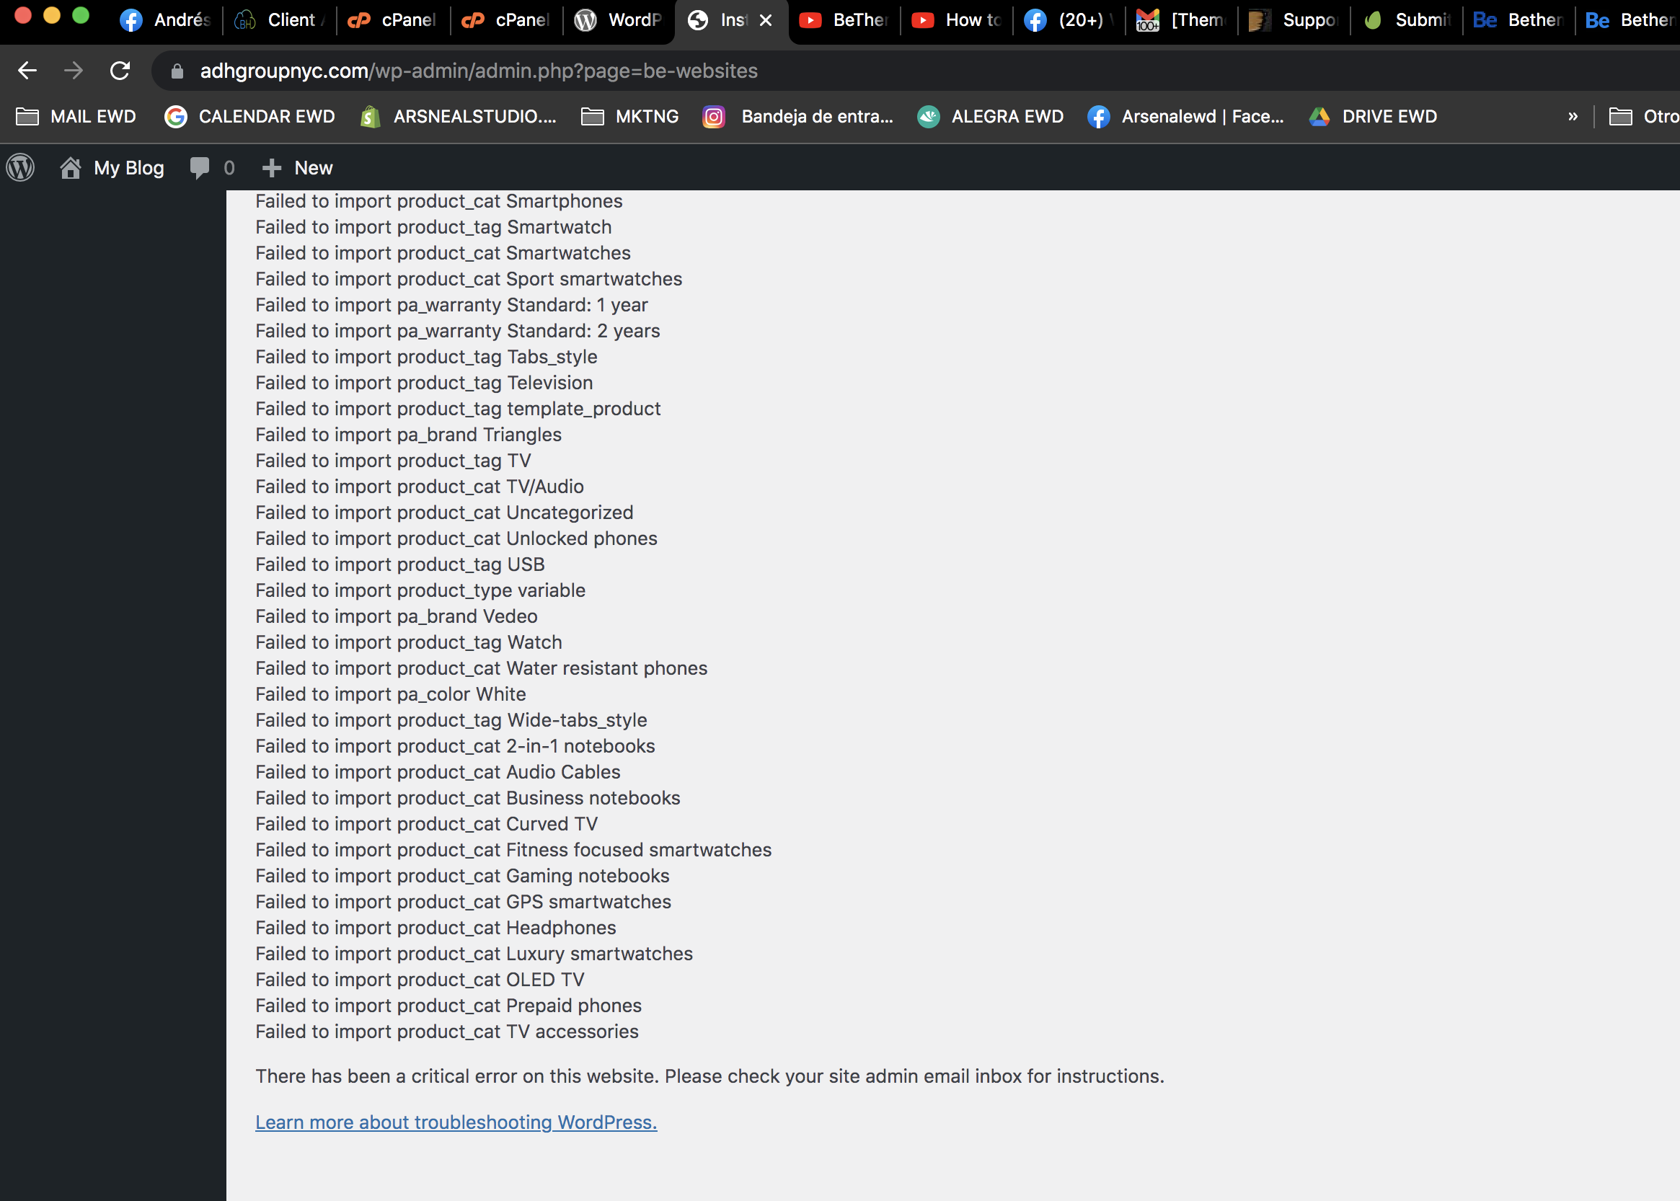The image size is (1680, 1201).
Task: Click the WordPress tab icon
Action: point(589,21)
